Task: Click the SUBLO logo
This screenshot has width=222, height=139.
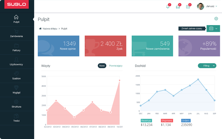Action: [17, 4]
